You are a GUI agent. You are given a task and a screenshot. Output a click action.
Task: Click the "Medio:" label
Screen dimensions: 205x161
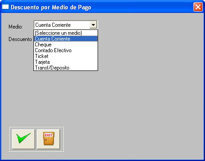pos(16,27)
